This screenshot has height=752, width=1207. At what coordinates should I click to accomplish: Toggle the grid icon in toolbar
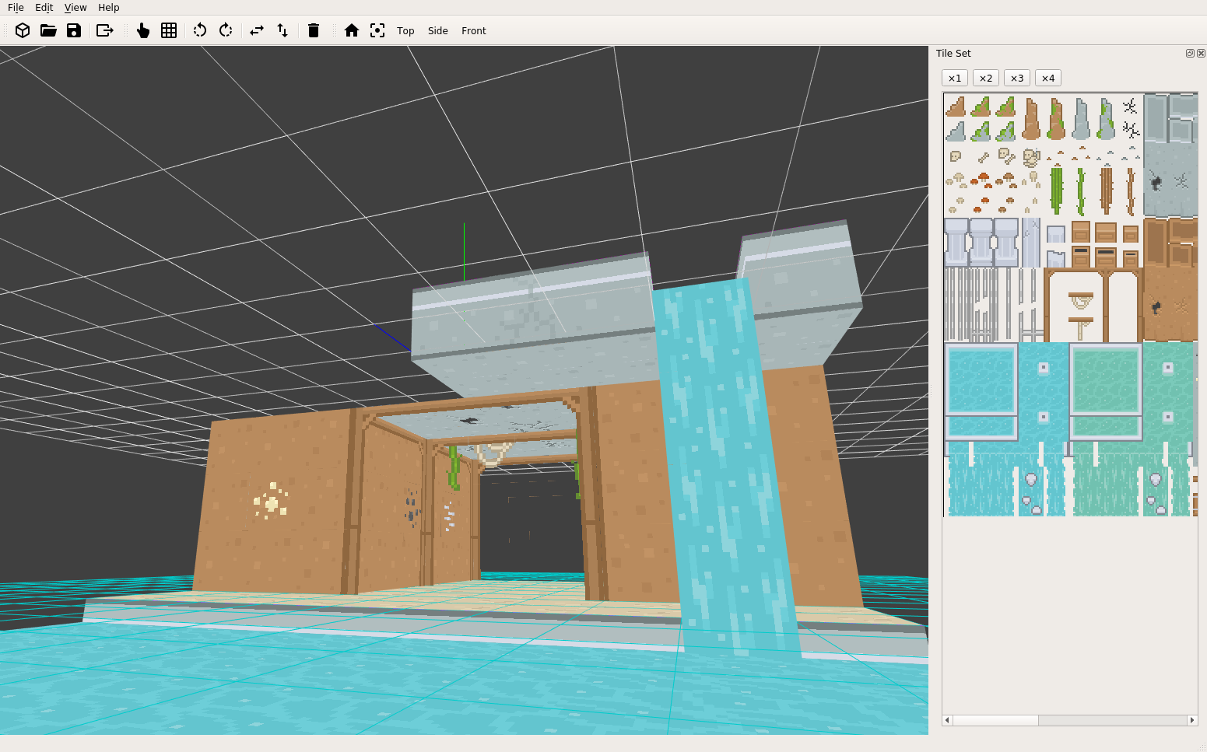pos(169,30)
